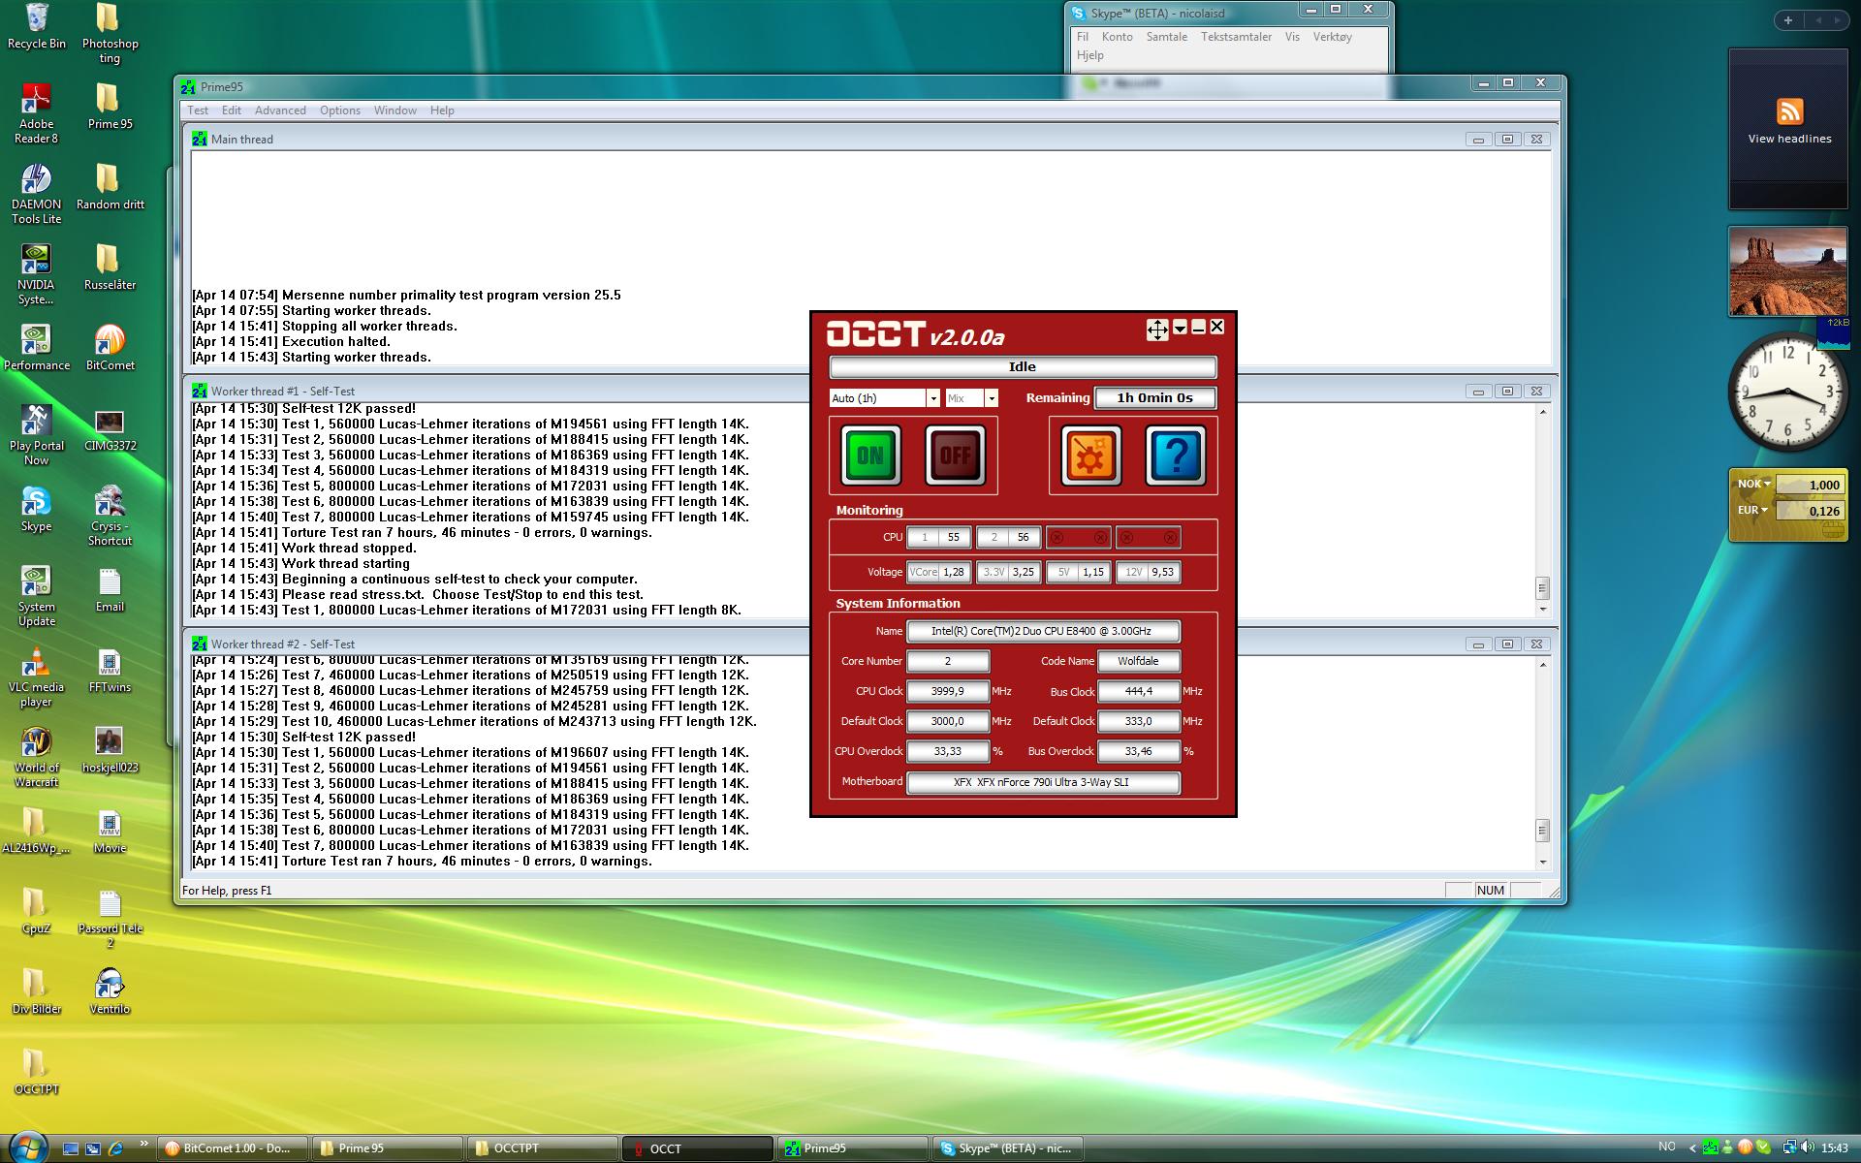Click the desert slideshow gadget picture
The image size is (1861, 1163).
pyautogui.click(x=1787, y=271)
